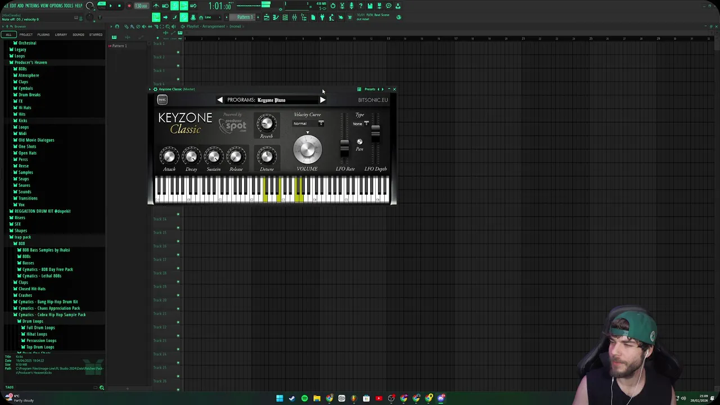Open the TOOLS menu
Screen dimensions: 720x405
pyautogui.click(x=69, y=6)
